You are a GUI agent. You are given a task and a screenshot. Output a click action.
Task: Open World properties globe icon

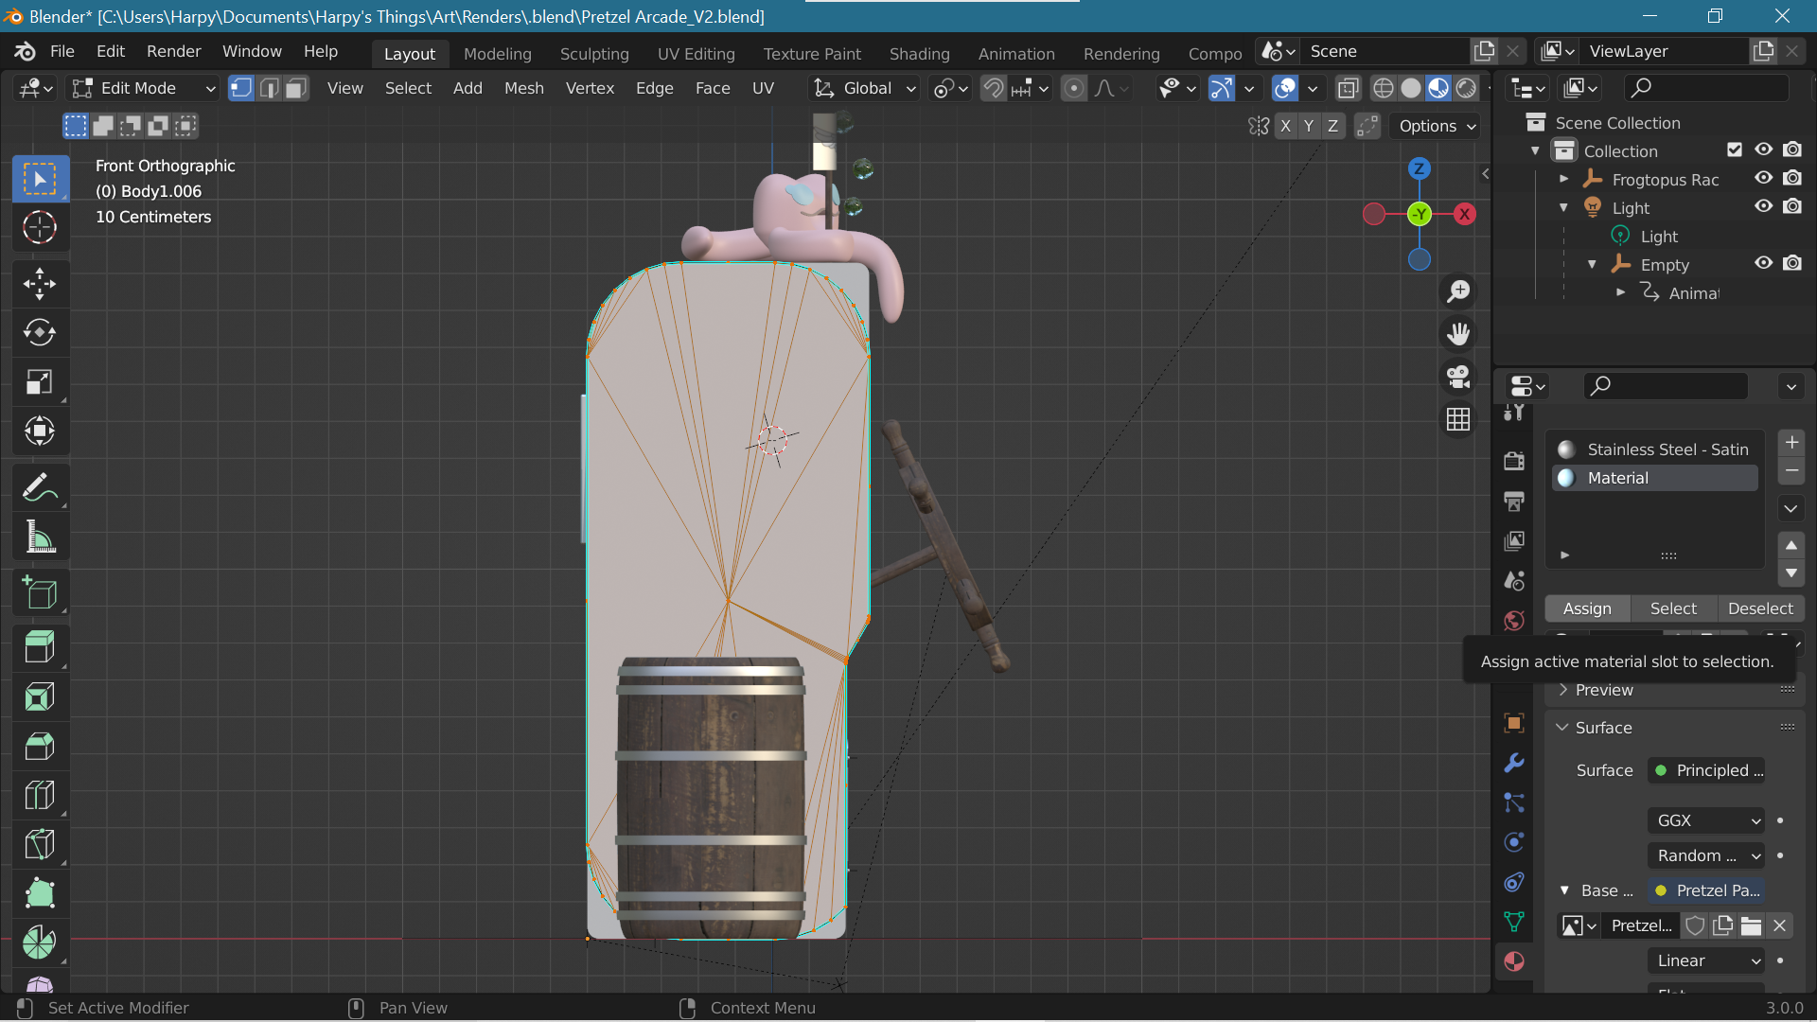pos(1514,621)
